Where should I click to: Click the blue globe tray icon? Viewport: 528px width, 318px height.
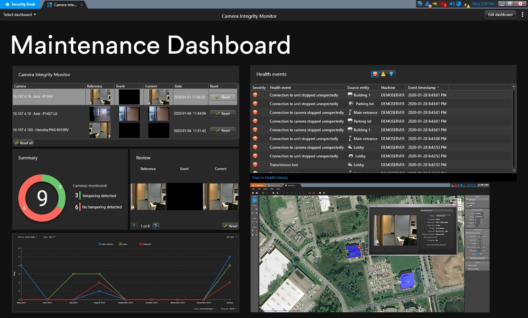(x=459, y=4)
